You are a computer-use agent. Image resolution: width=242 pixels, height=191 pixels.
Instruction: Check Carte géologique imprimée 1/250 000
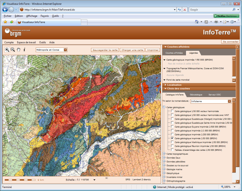point(172,134)
